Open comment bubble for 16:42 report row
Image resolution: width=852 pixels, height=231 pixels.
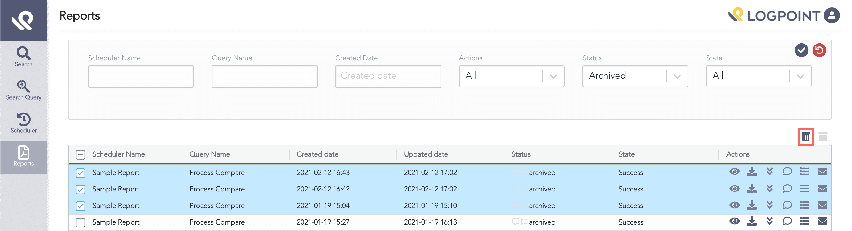[787, 188]
